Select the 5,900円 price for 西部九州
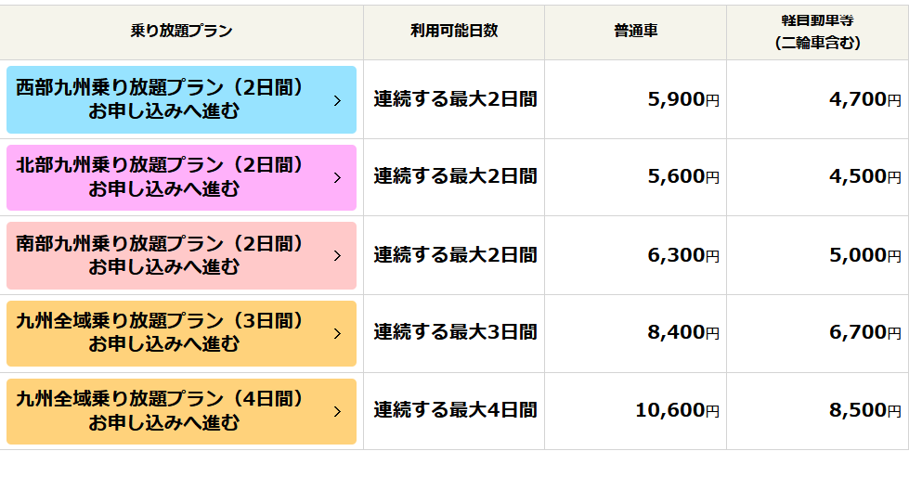 click(x=682, y=99)
